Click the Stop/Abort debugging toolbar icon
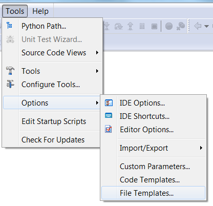Image resolution: width=213 pixels, height=206 pixels. tap(154, 26)
